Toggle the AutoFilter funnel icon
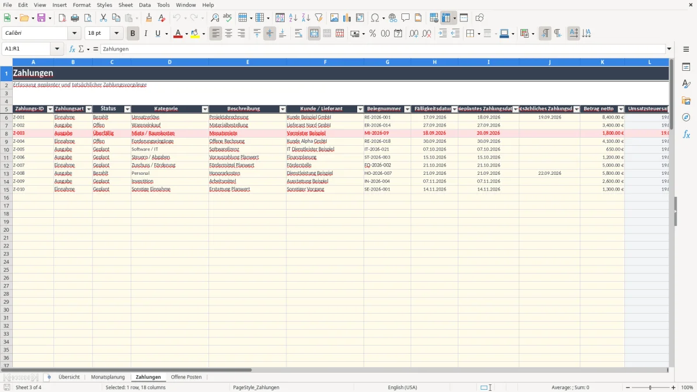 [319, 18]
